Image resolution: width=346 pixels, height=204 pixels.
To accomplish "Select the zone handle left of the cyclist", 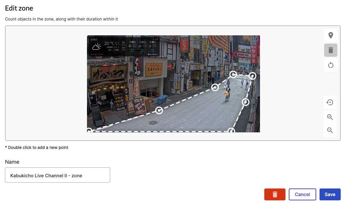I will [x=215, y=87].
